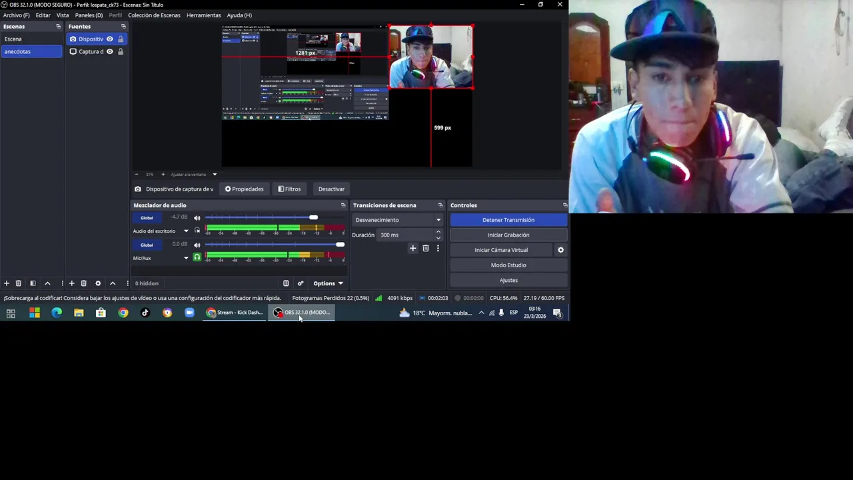
Task: Float the Fuentes dock panel
Action: coord(123,27)
